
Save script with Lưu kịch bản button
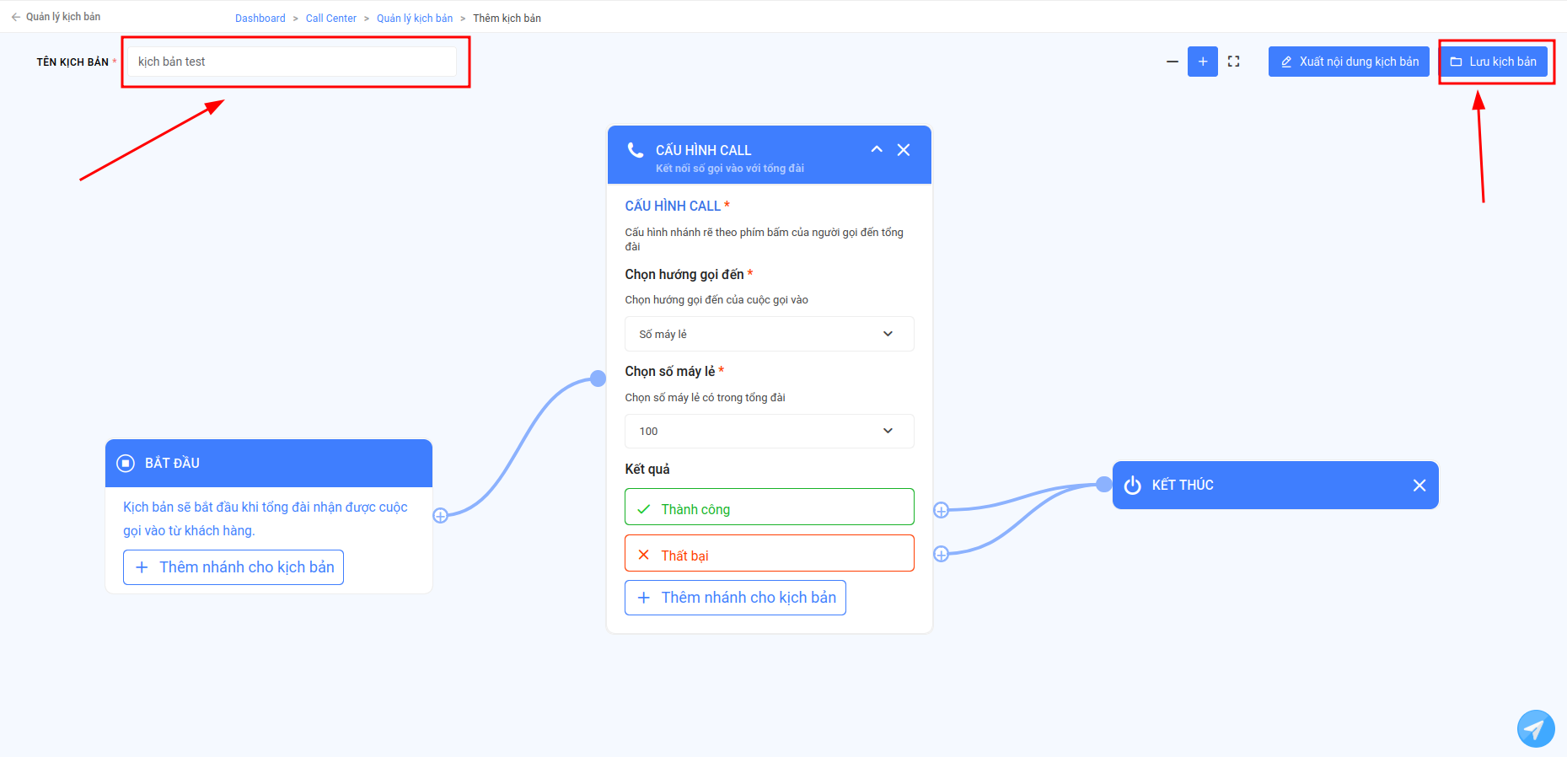tap(1493, 62)
